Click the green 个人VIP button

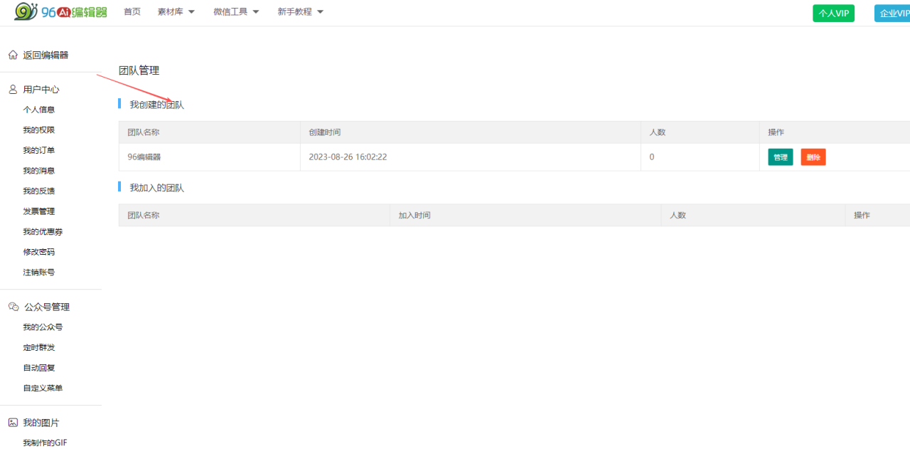click(833, 14)
